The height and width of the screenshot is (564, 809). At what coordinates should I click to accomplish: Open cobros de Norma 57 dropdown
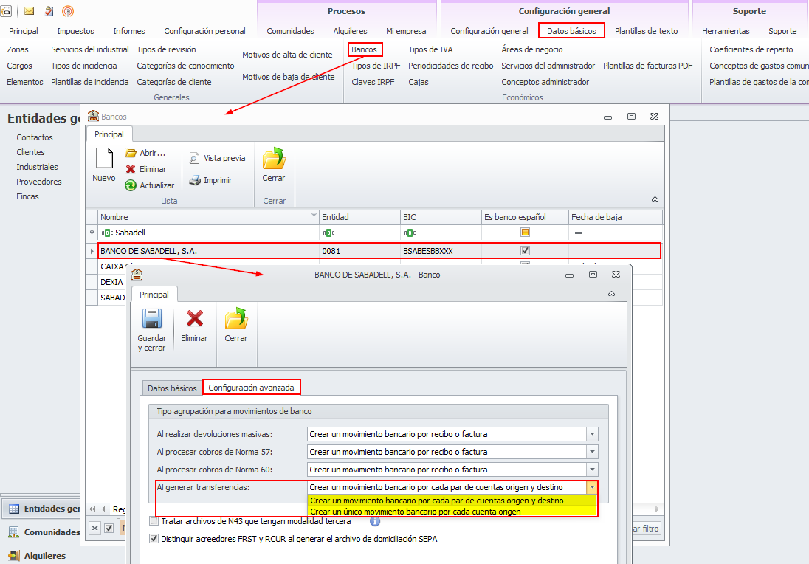(592, 452)
